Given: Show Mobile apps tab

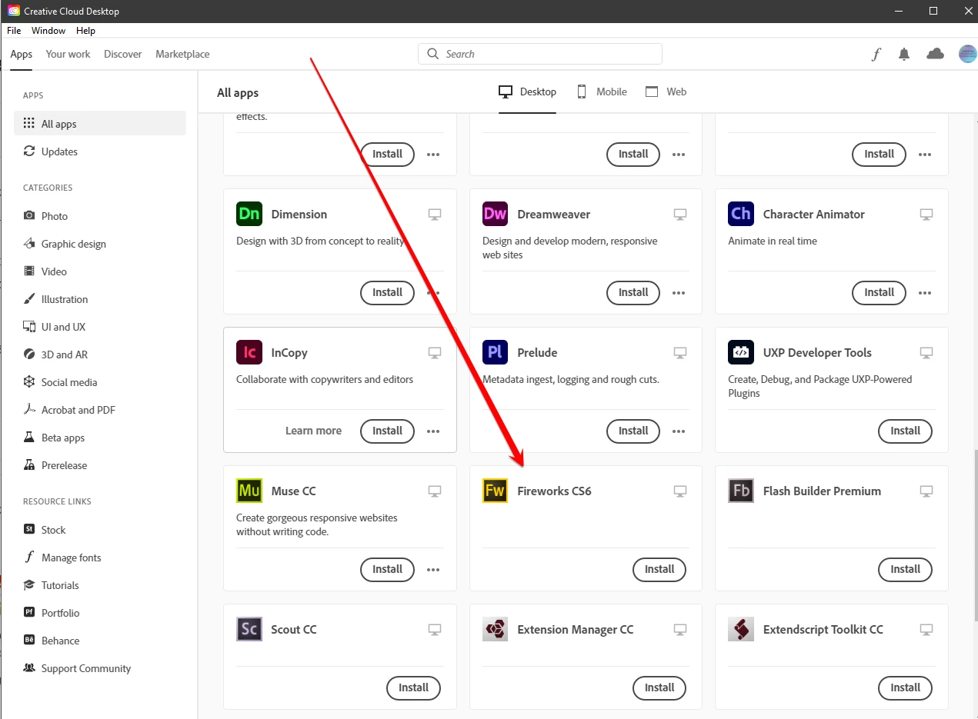Looking at the screenshot, I should (602, 92).
